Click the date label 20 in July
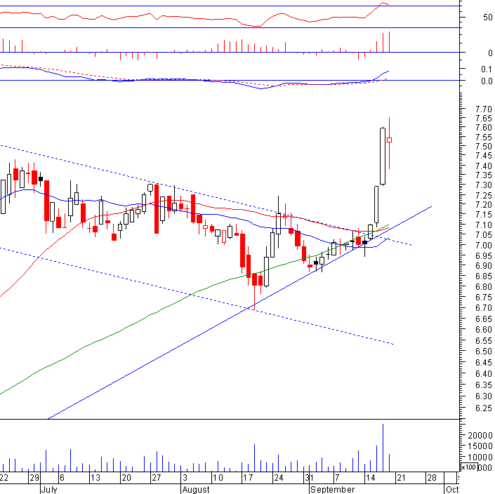Viewport: 495px width, 494px height. [126, 478]
